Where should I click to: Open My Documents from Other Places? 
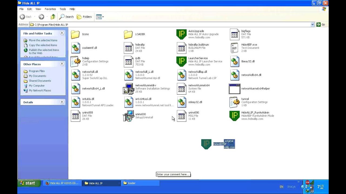click(x=38, y=76)
